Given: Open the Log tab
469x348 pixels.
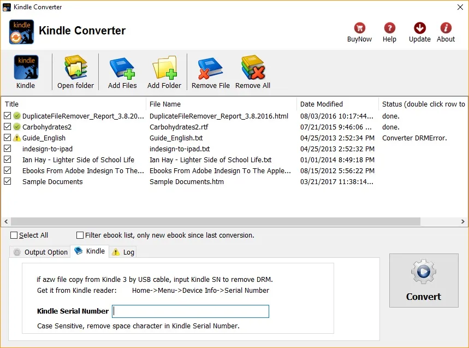Looking at the screenshot, I should tap(123, 252).
